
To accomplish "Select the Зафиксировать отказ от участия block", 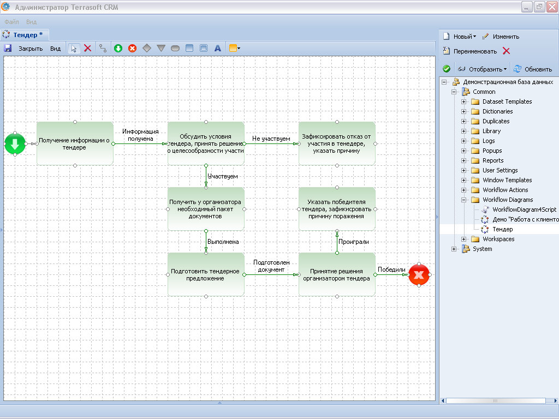I will click(x=337, y=143).
